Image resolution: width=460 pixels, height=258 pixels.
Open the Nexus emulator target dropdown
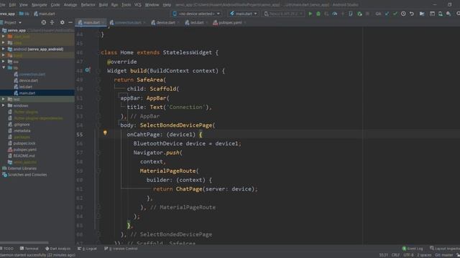tap(282, 14)
